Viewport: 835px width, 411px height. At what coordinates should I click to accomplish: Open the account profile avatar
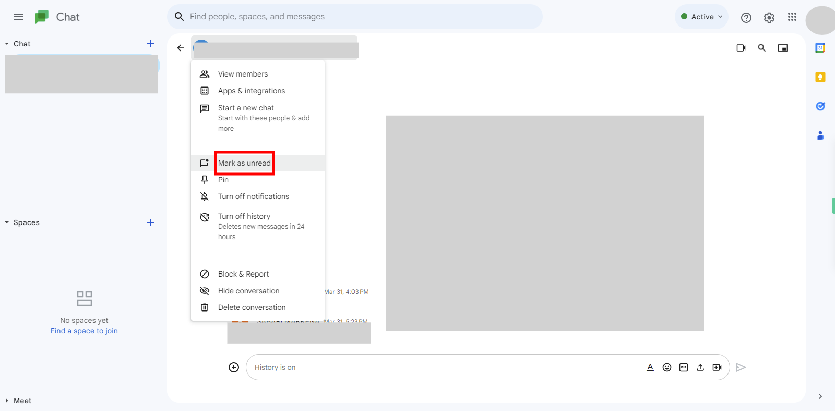click(x=820, y=21)
